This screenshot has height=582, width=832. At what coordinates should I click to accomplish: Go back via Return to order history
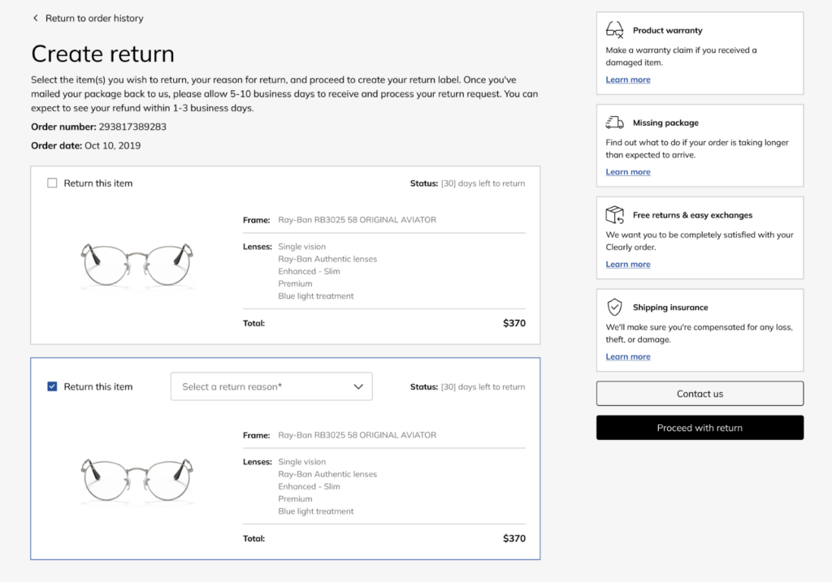pyautogui.click(x=94, y=18)
